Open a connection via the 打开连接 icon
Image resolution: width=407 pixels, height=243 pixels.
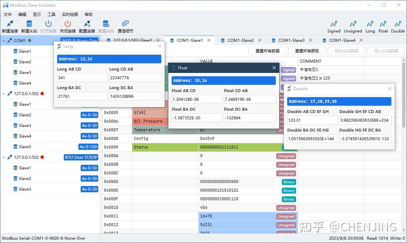48,26
